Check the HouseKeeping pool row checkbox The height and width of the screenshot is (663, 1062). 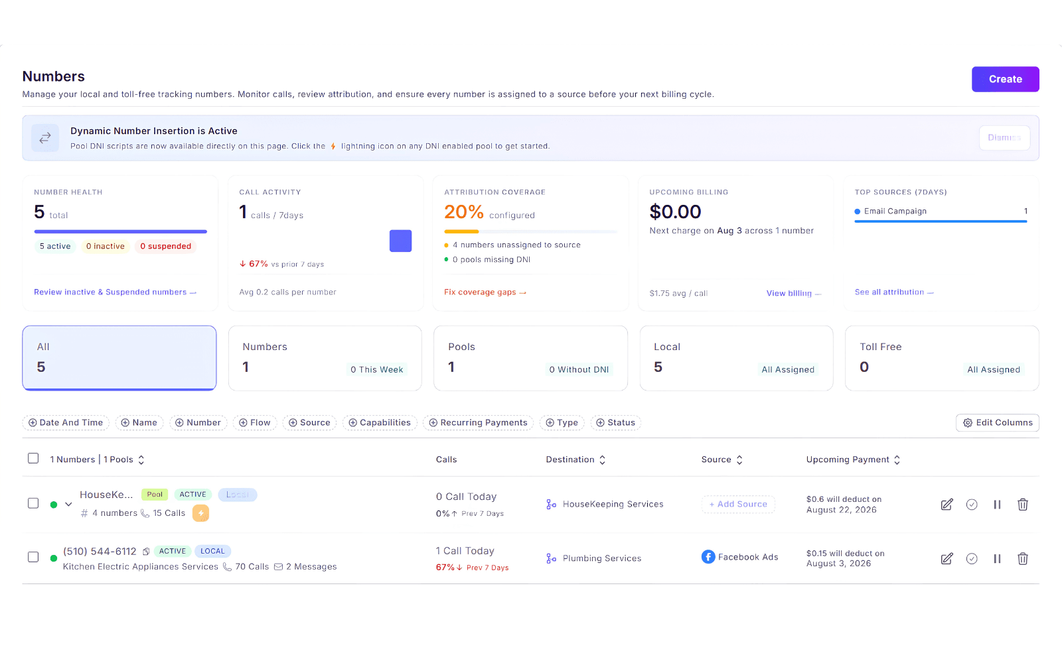(x=33, y=504)
